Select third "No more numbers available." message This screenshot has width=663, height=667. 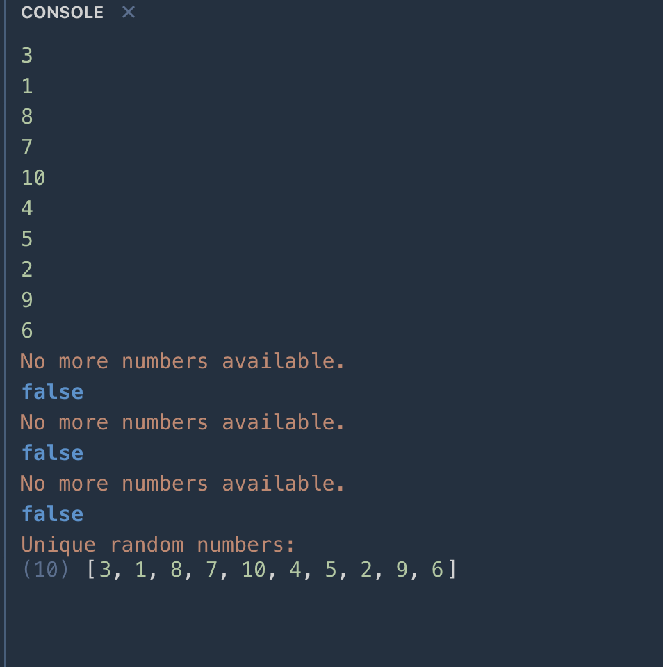(x=182, y=484)
